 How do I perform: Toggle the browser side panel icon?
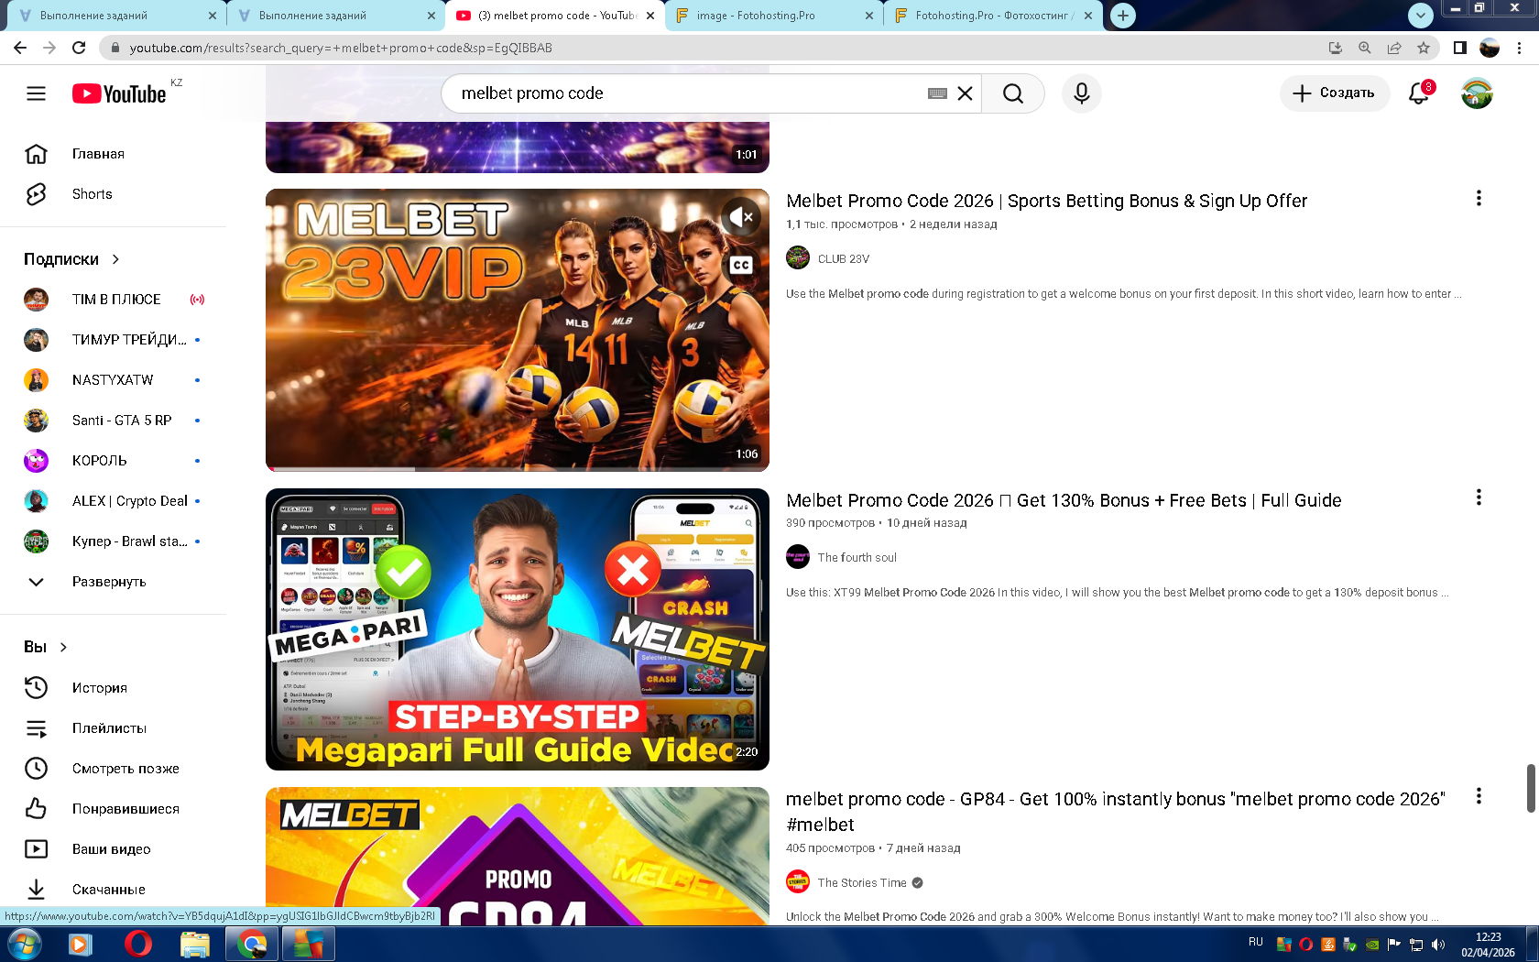tap(1460, 48)
